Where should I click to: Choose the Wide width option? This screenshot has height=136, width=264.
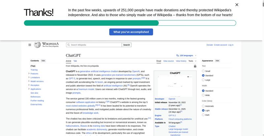(203, 95)
